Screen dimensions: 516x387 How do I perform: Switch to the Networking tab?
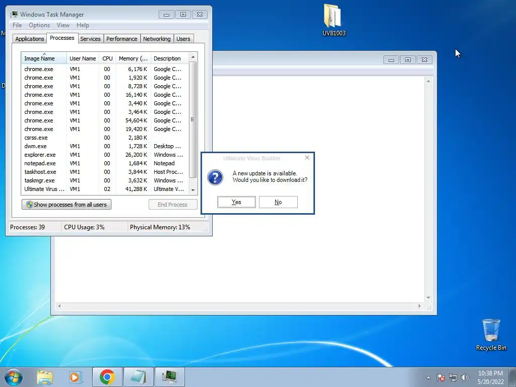(x=157, y=39)
